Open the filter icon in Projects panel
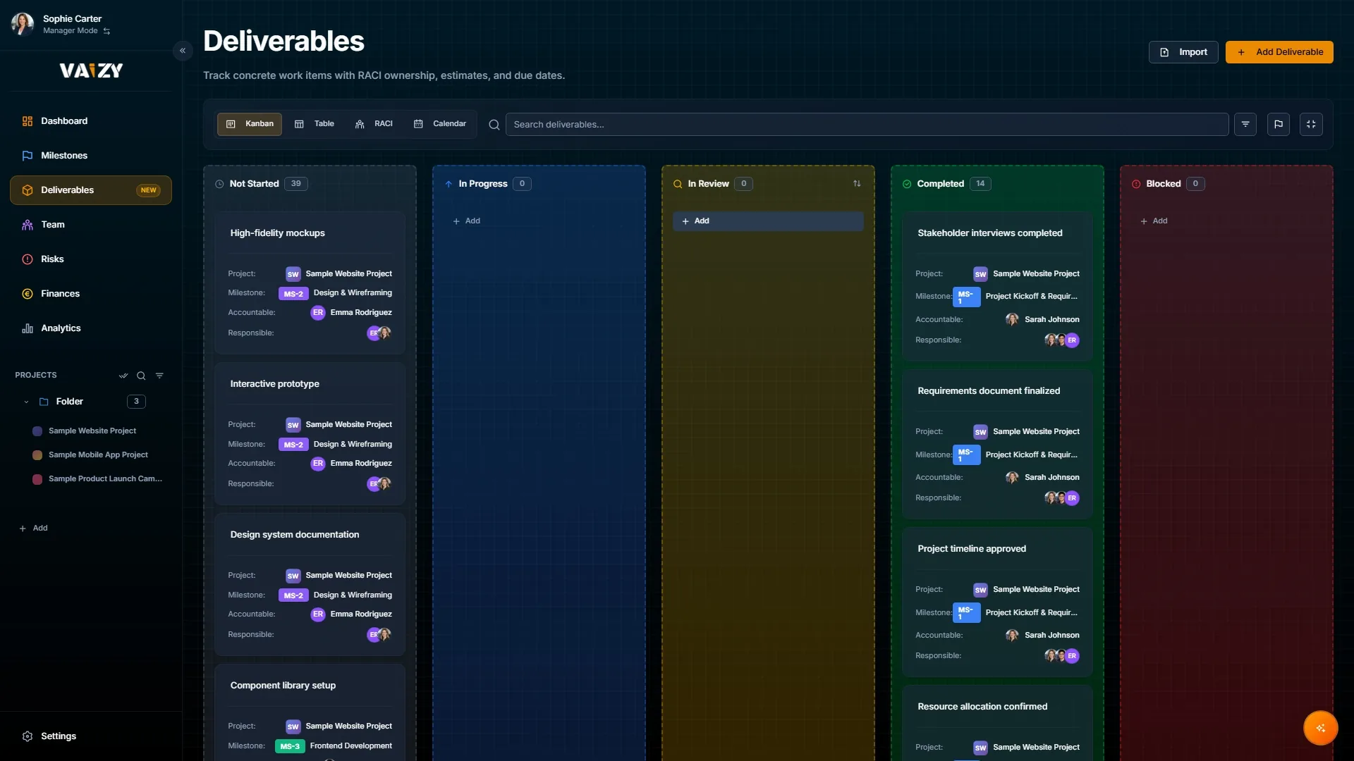1354x761 pixels. [x=159, y=376]
